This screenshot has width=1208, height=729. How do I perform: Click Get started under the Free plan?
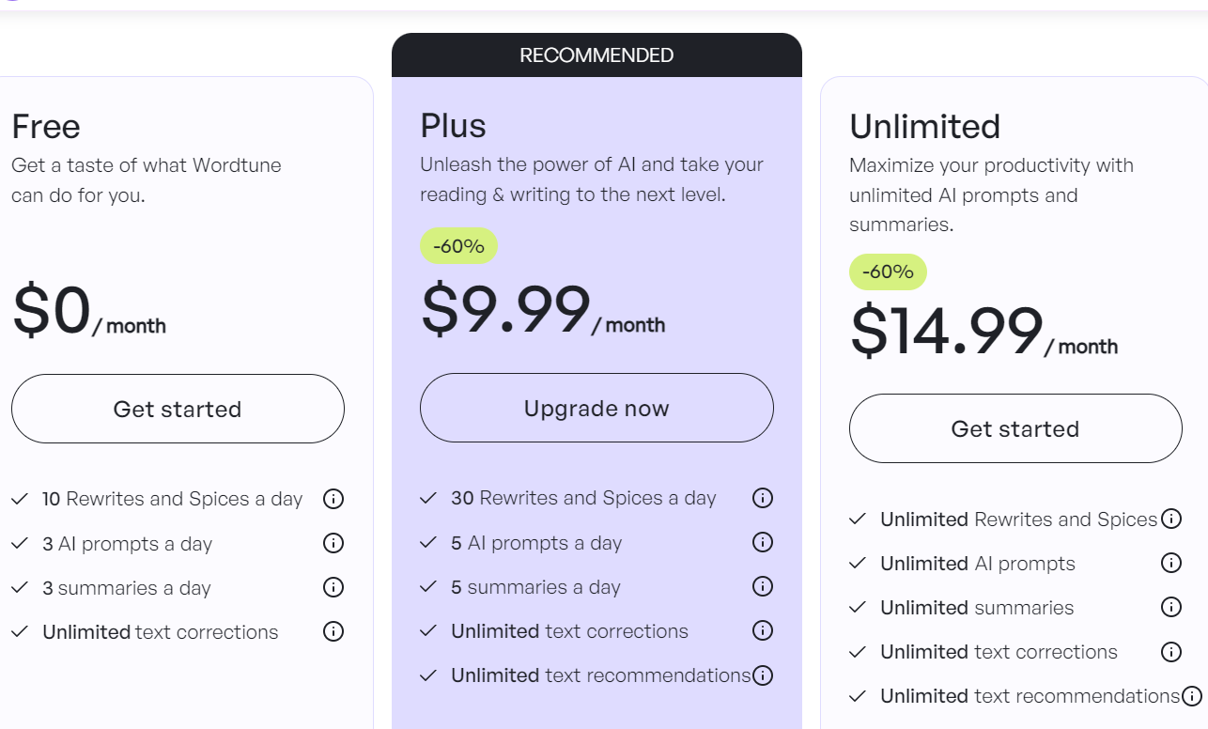178,409
